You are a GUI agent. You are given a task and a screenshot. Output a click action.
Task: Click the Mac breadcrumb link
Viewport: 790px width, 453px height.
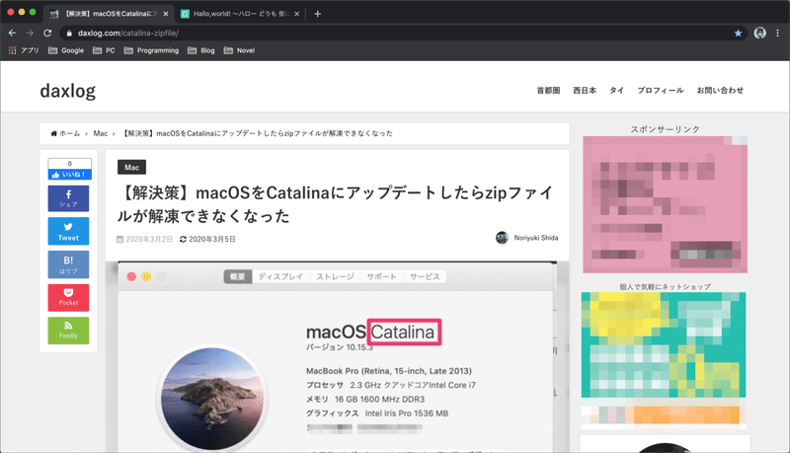pyautogui.click(x=101, y=133)
